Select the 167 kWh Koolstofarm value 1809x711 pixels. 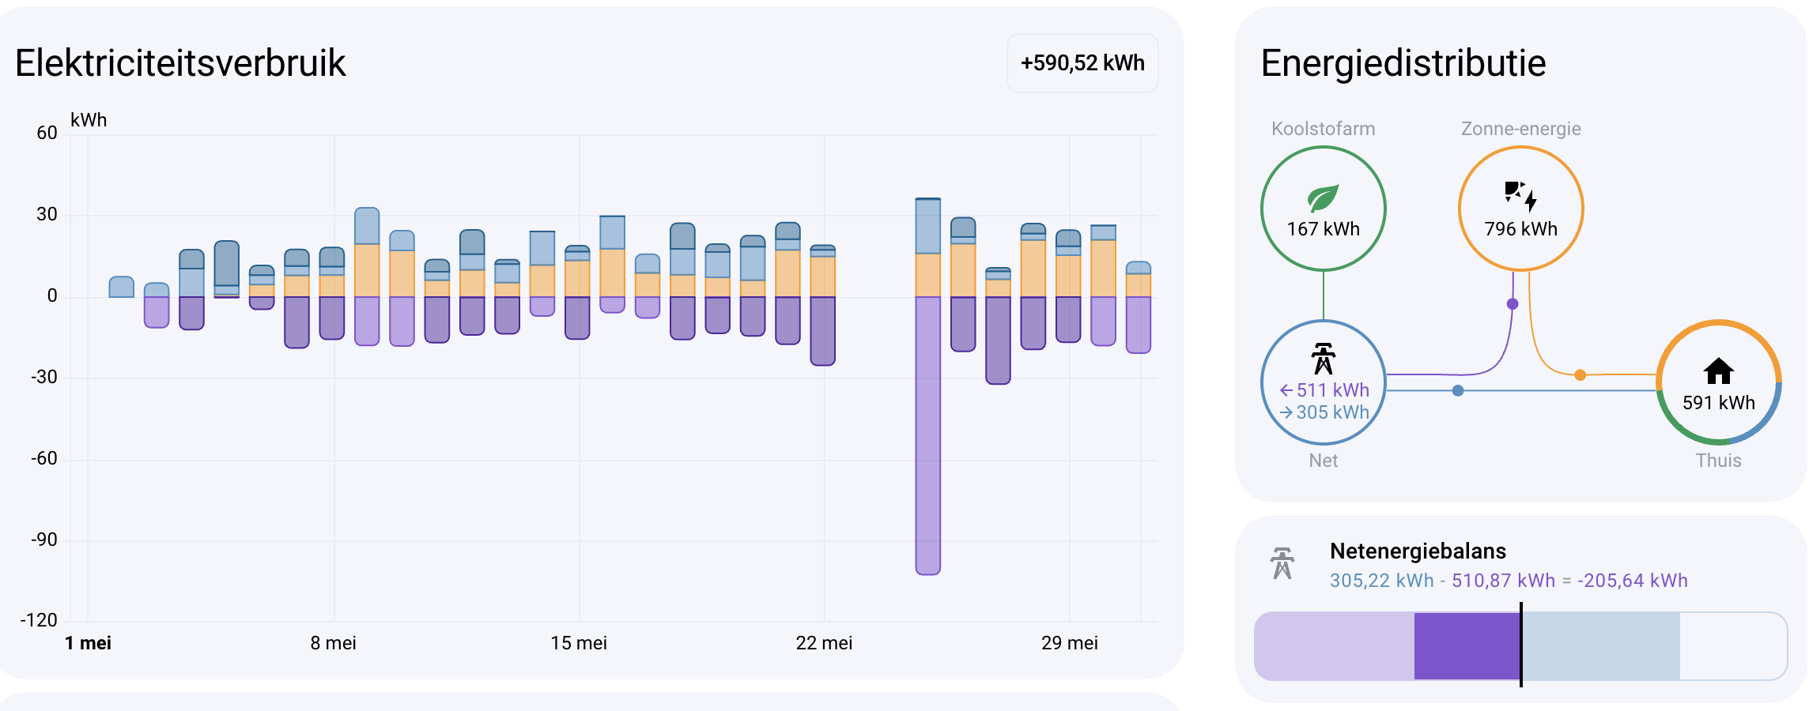click(1323, 229)
